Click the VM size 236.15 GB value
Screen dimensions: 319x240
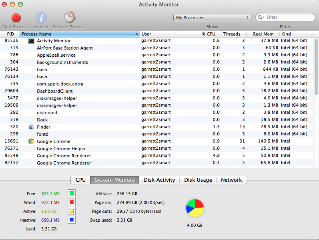tap(127, 194)
